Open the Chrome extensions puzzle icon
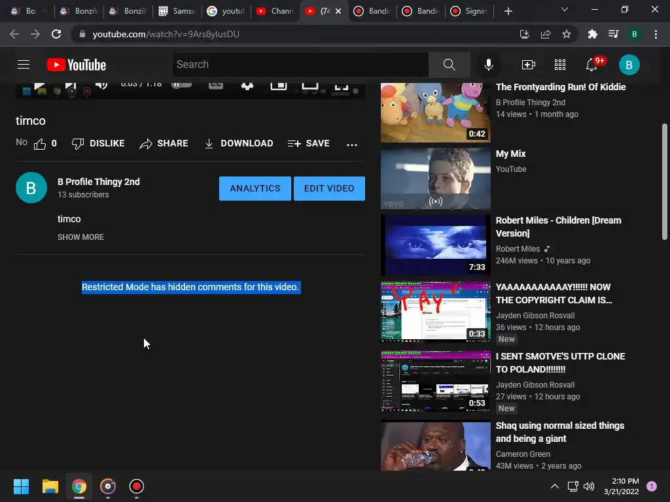The image size is (670, 502). click(x=592, y=34)
